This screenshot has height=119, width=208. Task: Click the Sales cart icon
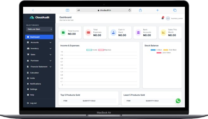pos(28,55)
